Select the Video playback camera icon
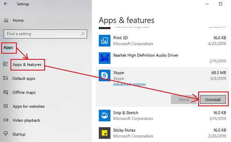This screenshot has width=231, height=142. pos(6,120)
